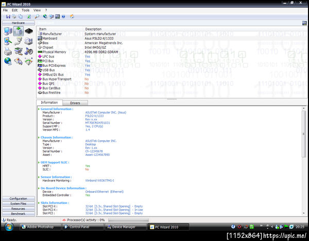Image resolution: width=309 pixels, height=241 pixels.
Task: Expand the quick launch chevron
Action: [261, 226]
